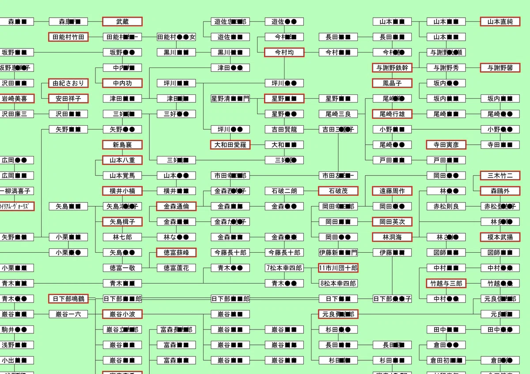
Task: Click the 安田祥子 entry
Action: [x=68, y=98]
